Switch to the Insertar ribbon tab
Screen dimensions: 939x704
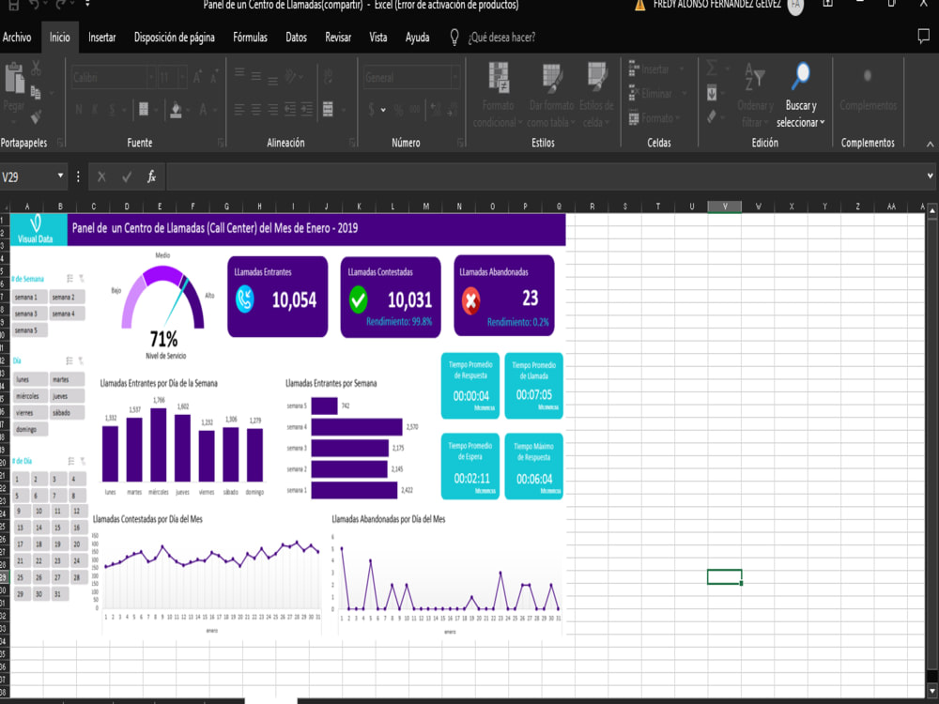pos(101,38)
